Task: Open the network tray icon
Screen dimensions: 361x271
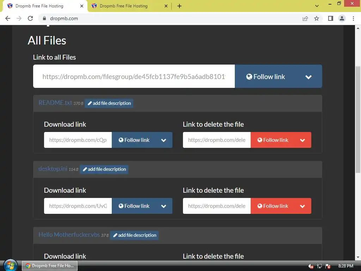Action: [x=319, y=266]
